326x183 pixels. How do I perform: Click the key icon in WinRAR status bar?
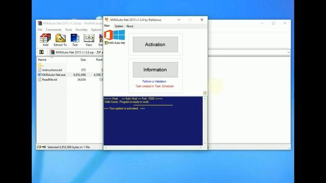coord(44,147)
